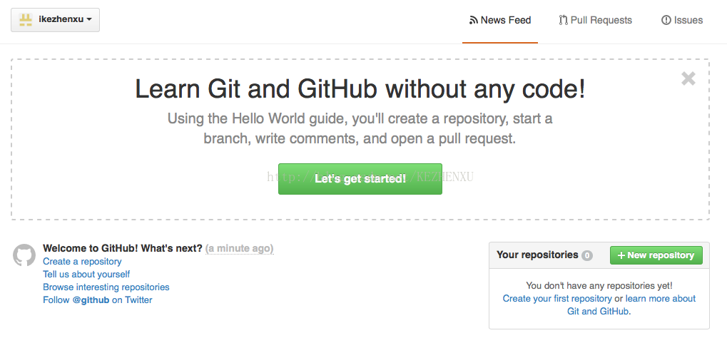Viewport: 727px width, 338px height.
Task: Click the ikezhenxu avatar icon
Action: [x=25, y=19]
